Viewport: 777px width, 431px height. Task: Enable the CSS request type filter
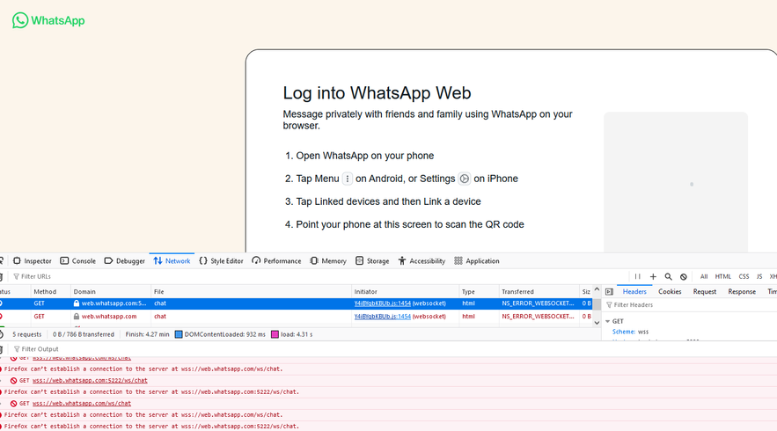(744, 276)
